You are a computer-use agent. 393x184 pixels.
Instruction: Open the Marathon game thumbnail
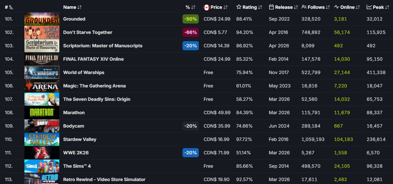pos(42,113)
